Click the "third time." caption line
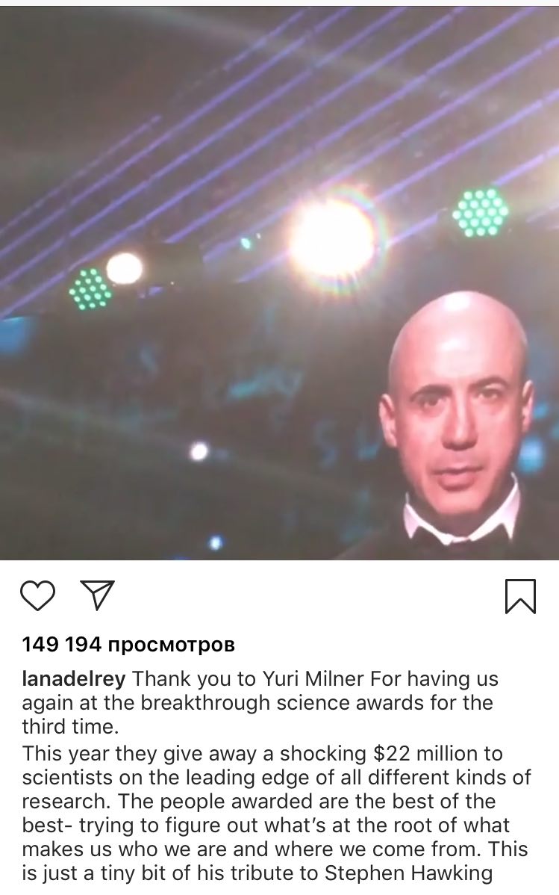The width and height of the screenshot is (559, 895). (x=70, y=727)
